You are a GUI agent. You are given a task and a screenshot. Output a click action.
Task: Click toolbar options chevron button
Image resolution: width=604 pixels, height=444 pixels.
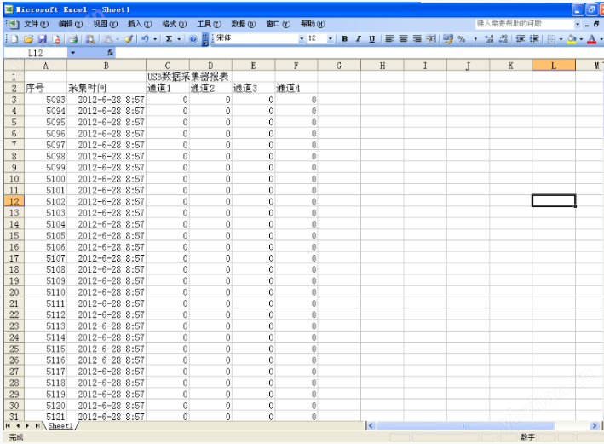pyautogui.click(x=205, y=39)
